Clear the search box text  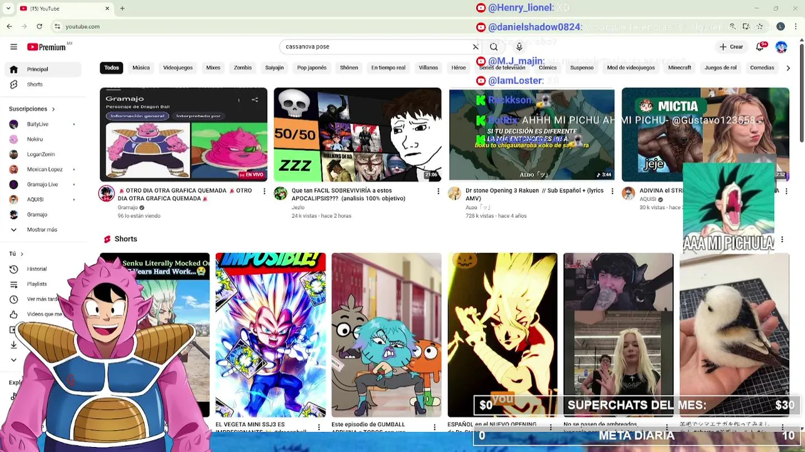click(475, 46)
